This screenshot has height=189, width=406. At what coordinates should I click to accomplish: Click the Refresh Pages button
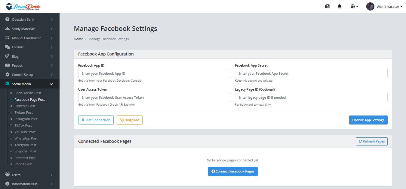(x=371, y=141)
